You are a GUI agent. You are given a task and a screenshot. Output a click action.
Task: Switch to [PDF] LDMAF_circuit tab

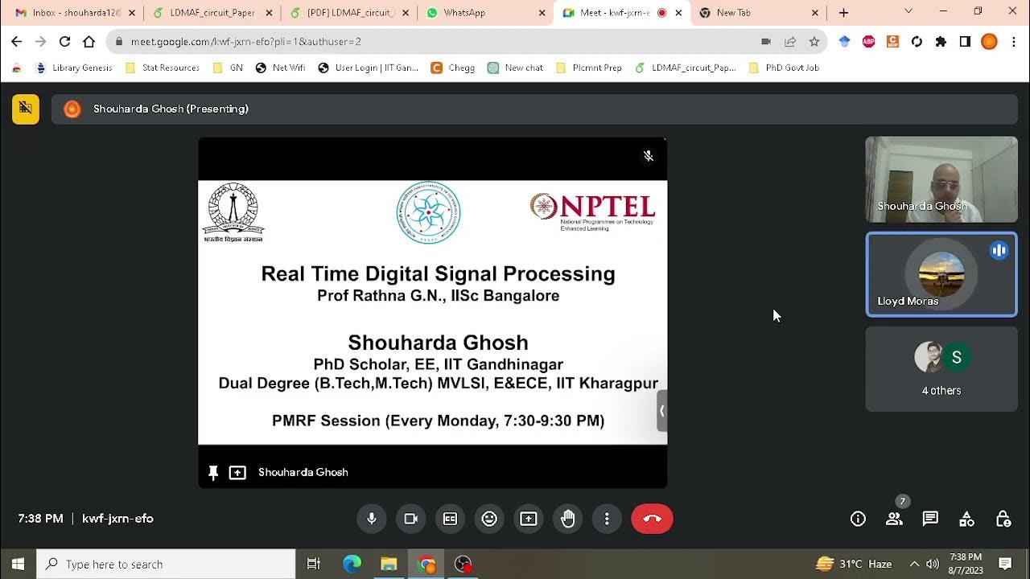348,13
